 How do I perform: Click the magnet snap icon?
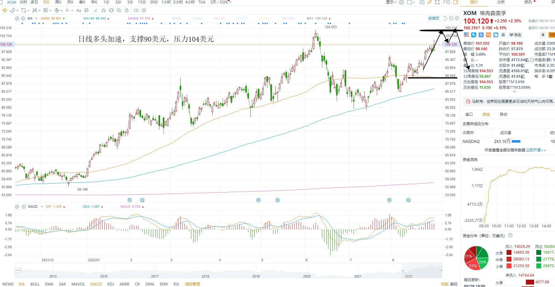[103, 10]
